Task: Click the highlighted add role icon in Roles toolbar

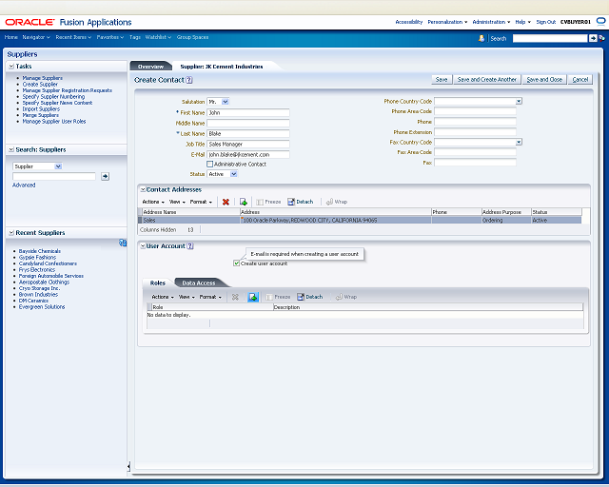Action: click(x=253, y=297)
